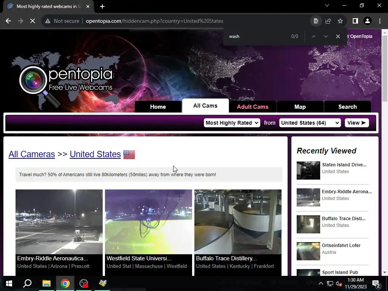Open the notification center icon

[x=376, y=283]
